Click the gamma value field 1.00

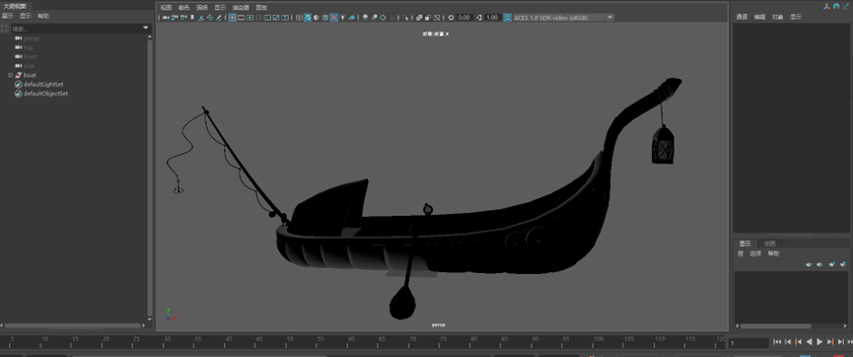pyautogui.click(x=492, y=18)
